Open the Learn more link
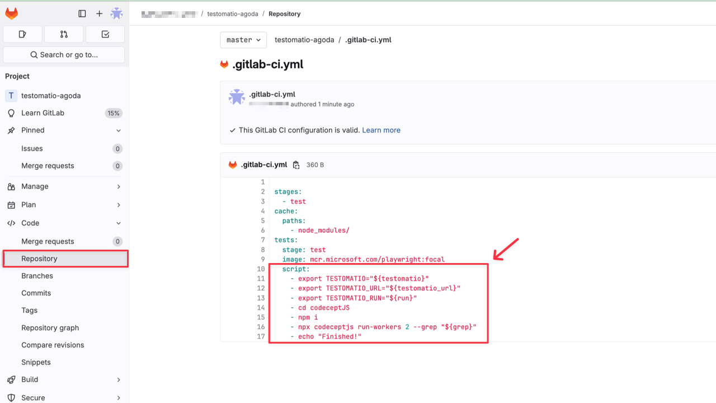 pyautogui.click(x=381, y=130)
